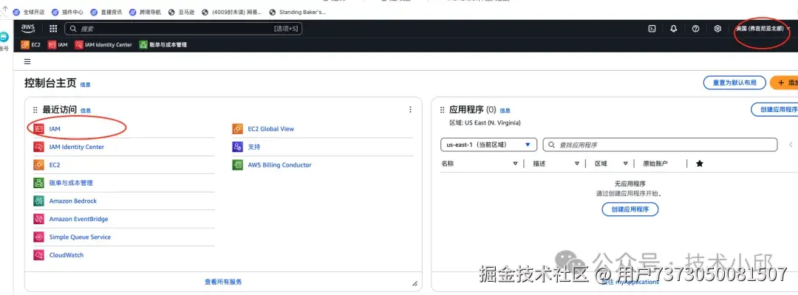Screen dimensions: 798x295
Task: Click the 账号 icon in left sidebar
Action: point(4,37)
